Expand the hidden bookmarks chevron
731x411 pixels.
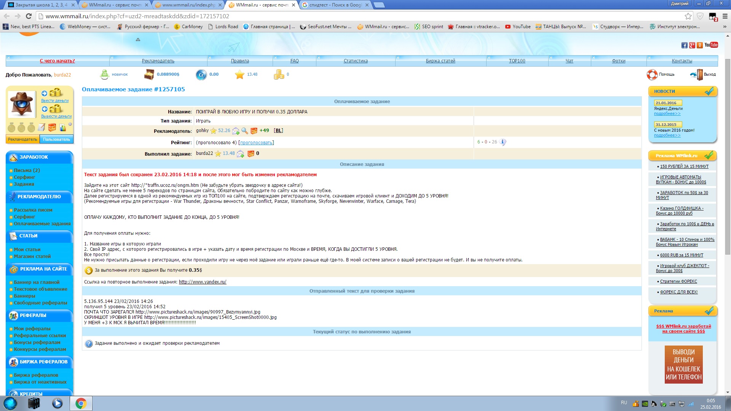coord(725,27)
